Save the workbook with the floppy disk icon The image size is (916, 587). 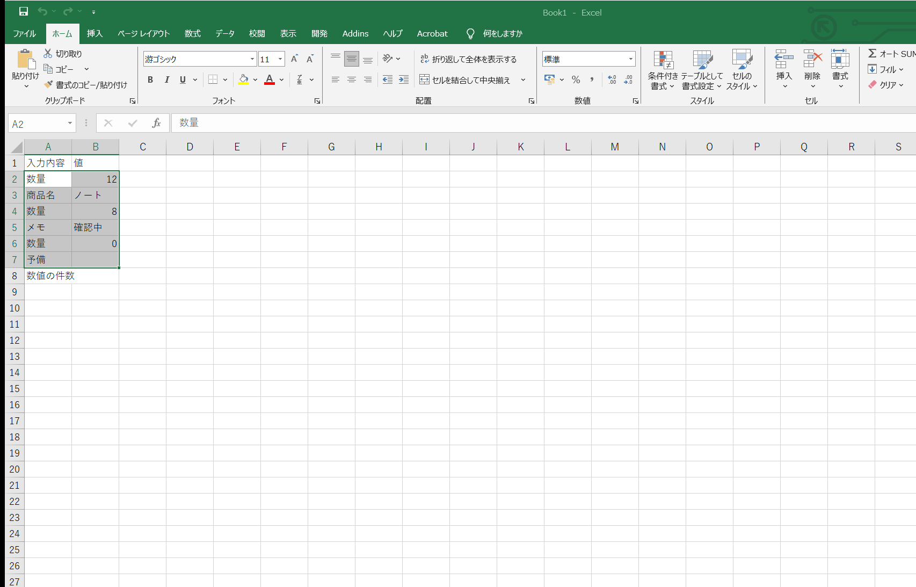(24, 11)
